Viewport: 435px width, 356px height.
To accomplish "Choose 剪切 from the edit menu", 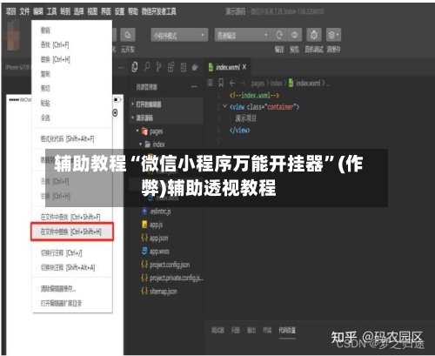I will [x=71, y=88].
